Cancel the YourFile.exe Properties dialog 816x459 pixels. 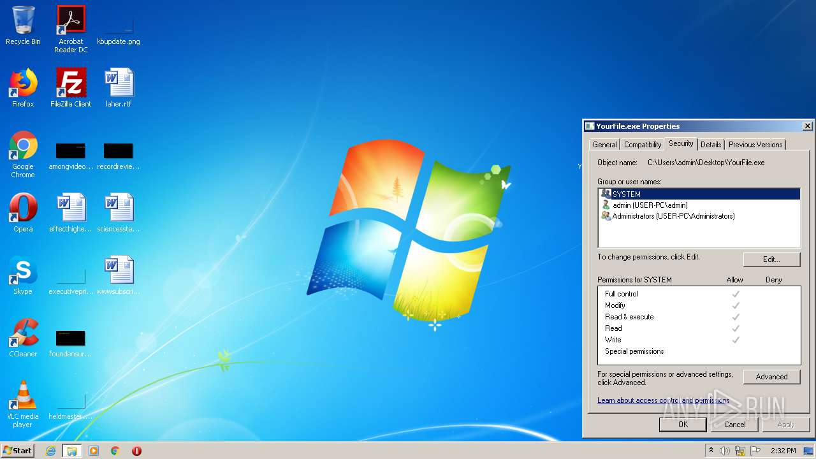point(734,424)
